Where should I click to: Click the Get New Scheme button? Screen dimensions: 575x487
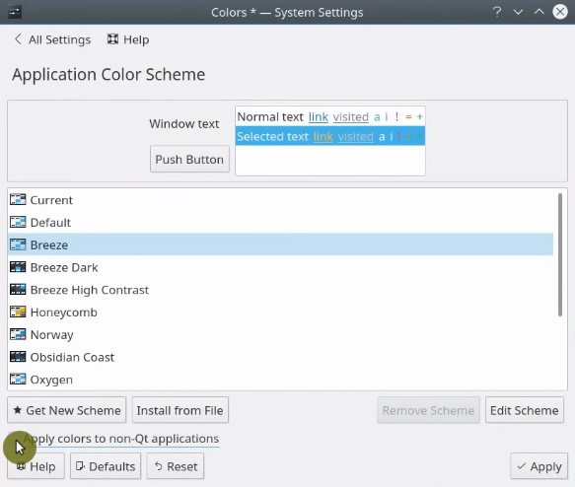coord(67,410)
